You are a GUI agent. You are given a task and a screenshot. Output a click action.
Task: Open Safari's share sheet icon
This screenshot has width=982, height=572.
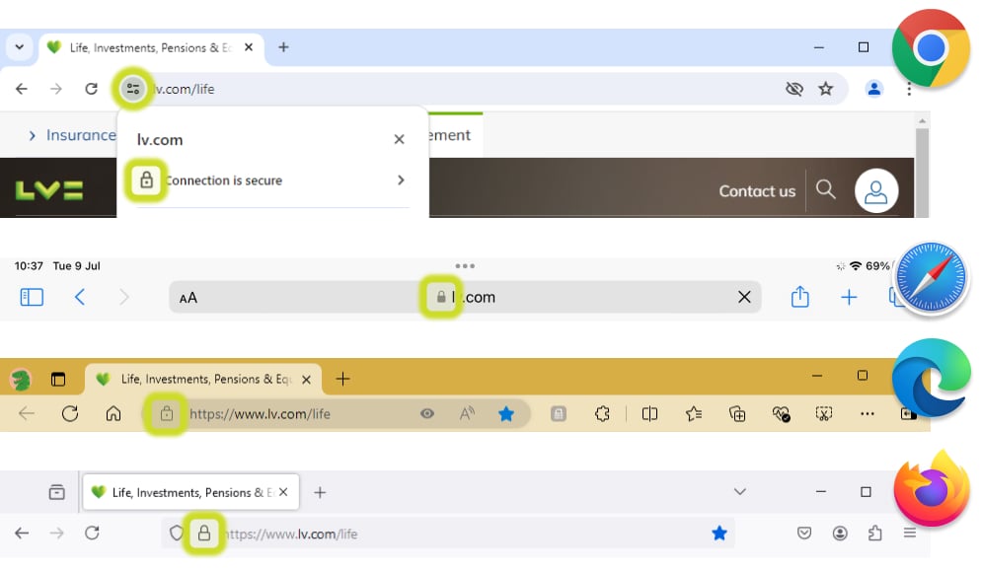[x=799, y=296]
